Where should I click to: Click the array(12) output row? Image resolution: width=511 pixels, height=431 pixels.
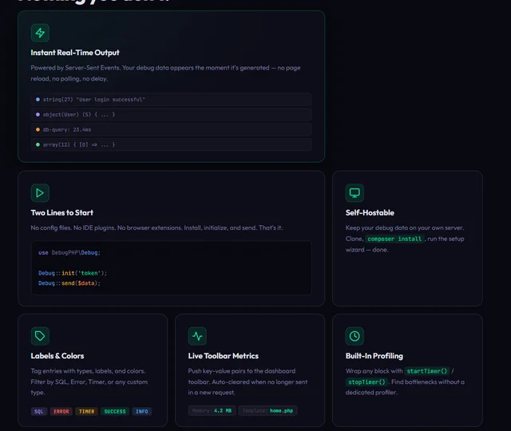point(172,144)
